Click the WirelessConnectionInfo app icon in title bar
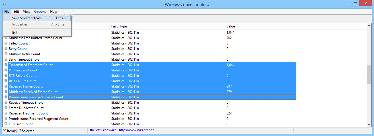The height and width of the screenshot is (136, 374). [x=5, y=4]
